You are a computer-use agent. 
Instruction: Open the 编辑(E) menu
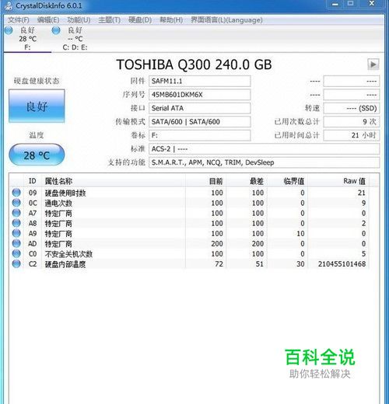pyautogui.click(x=48, y=20)
